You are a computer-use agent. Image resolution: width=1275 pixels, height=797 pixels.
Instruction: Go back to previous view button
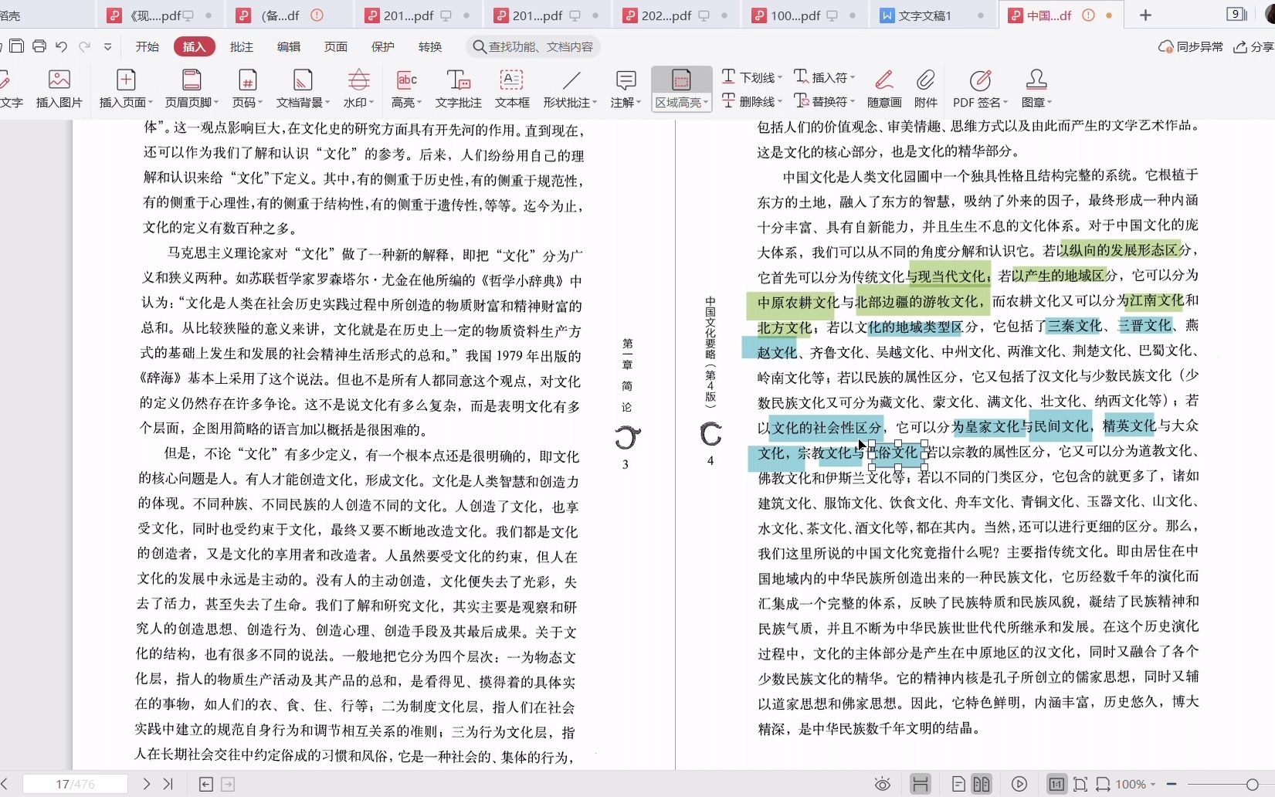coord(206,784)
